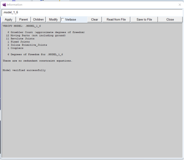Select the '1 Couplers' line
Viewport: 184px width, 160px height.
point(15,48)
